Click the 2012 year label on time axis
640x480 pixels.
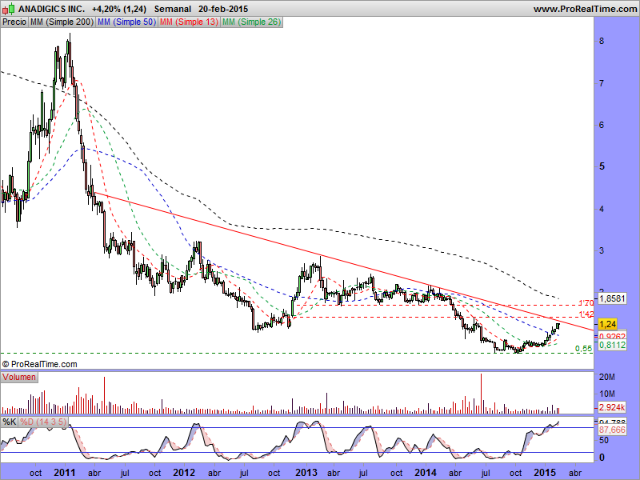point(184,473)
